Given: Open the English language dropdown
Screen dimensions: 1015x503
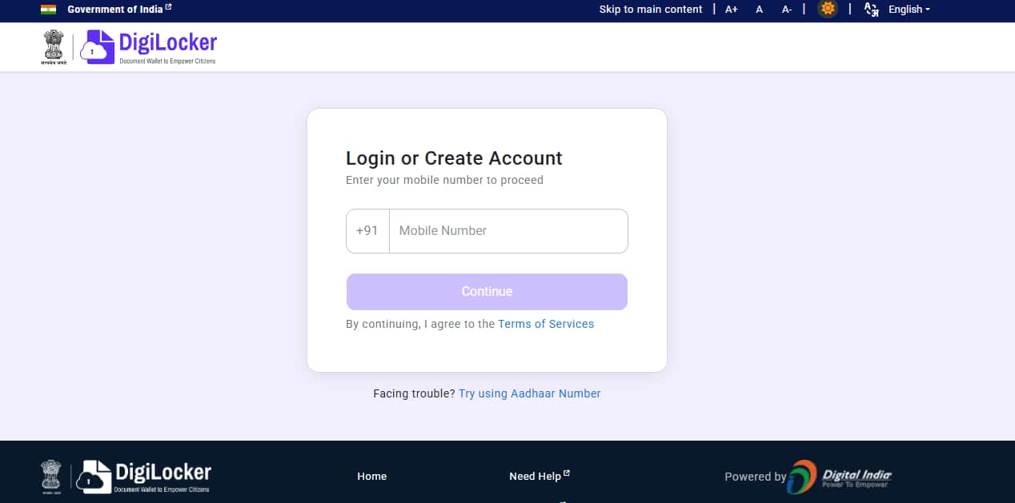Looking at the screenshot, I should coord(909,10).
